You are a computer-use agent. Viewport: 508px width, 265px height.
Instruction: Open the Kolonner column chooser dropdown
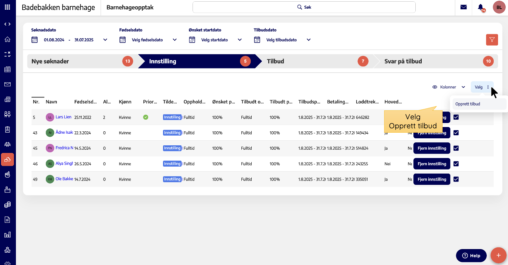pos(449,87)
